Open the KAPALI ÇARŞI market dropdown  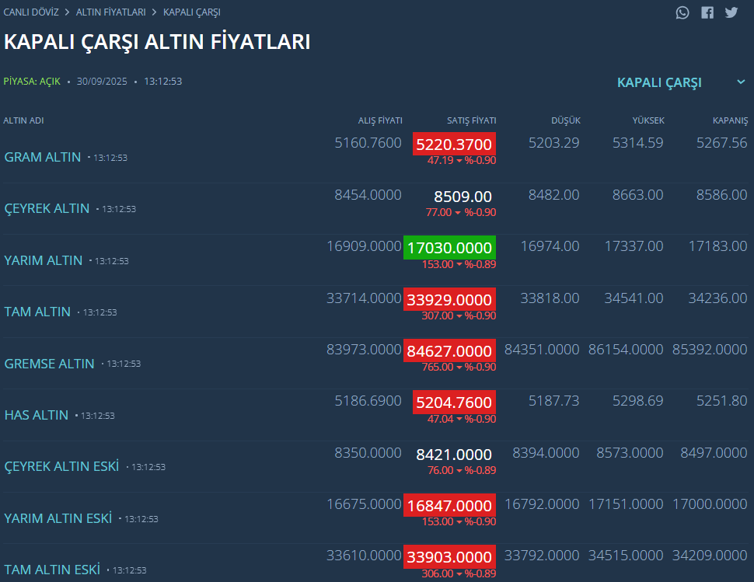point(659,82)
